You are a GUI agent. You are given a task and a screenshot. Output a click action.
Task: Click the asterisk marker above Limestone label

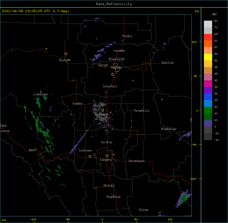tap(41, 92)
